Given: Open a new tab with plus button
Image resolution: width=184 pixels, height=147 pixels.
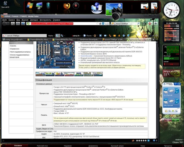Looking at the screenshot, I should coord(153,40).
